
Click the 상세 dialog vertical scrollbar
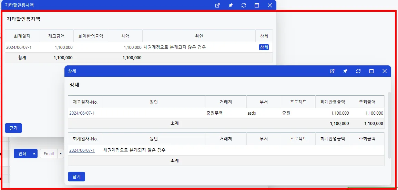coord(390,125)
